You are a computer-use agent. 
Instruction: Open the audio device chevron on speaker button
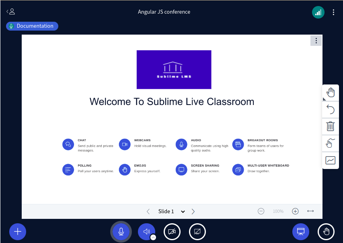click(153, 237)
